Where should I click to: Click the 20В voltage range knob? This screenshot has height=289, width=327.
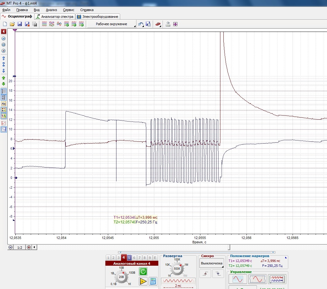point(121,277)
